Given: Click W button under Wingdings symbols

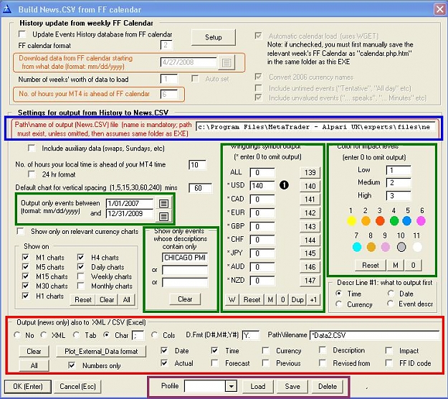Looking at the screenshot, I should [x=232, y=300].
